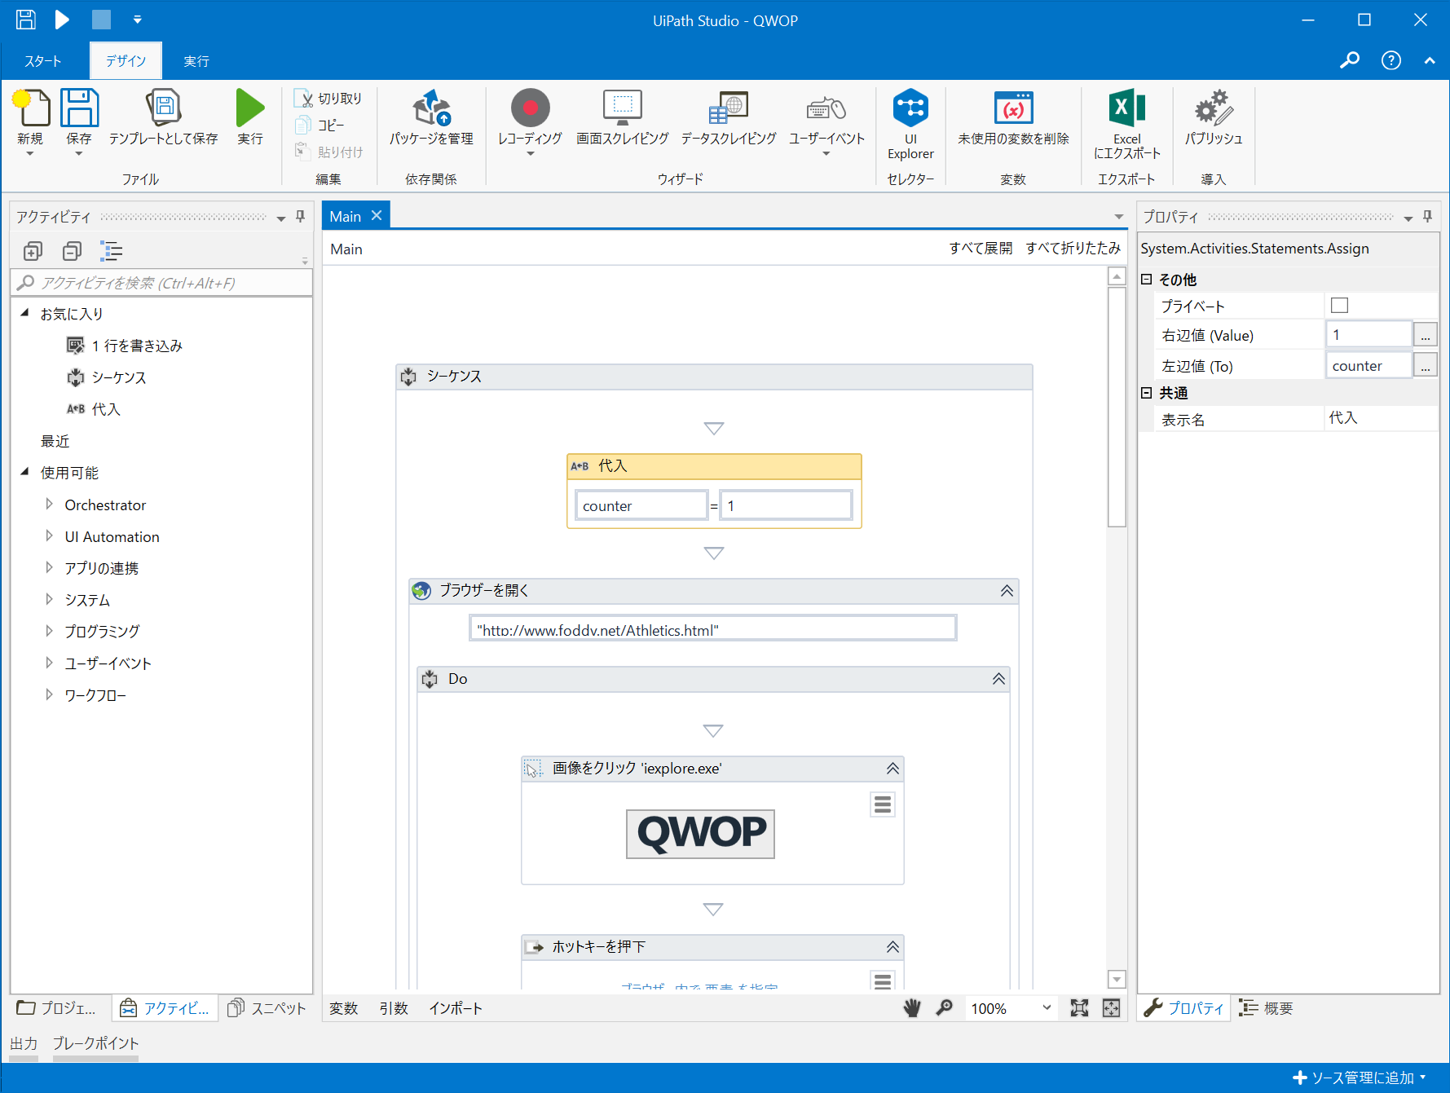Click the Copy (コピー) icon

303,125
